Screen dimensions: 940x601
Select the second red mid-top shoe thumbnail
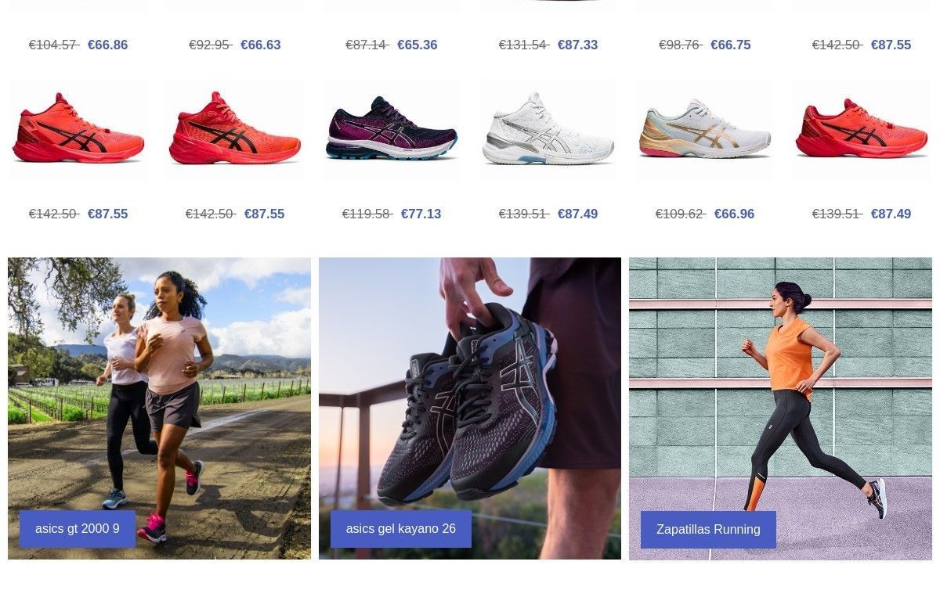(x=235, y=129)
